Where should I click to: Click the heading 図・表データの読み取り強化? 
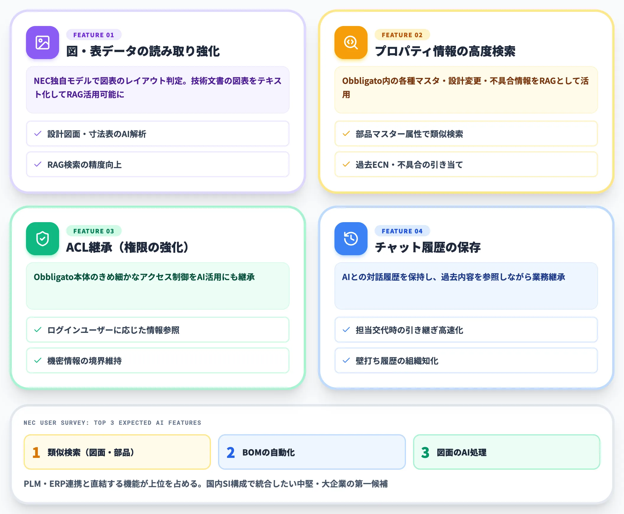point(143,51)
